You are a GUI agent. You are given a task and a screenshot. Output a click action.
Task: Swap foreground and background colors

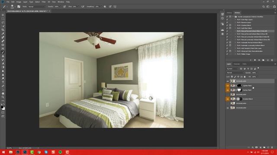click(4, 104)
